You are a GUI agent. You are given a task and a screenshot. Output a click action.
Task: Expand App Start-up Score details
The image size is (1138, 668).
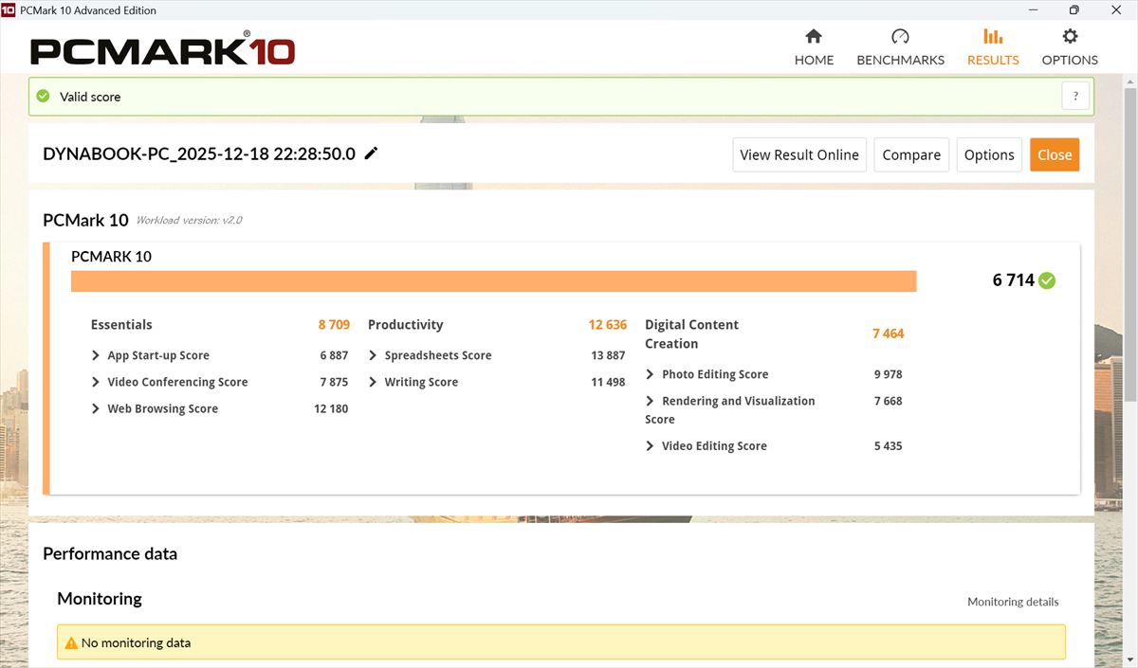96,355
